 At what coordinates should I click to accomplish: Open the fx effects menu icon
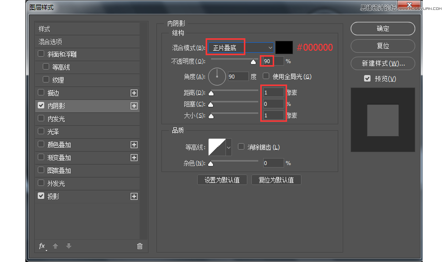coord(42,246)
